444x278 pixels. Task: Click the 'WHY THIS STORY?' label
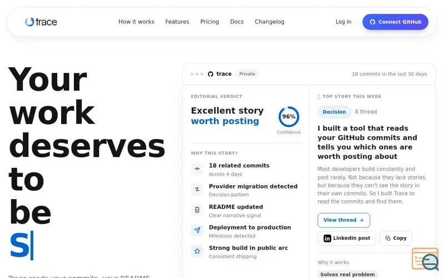[x=214, y=153]
